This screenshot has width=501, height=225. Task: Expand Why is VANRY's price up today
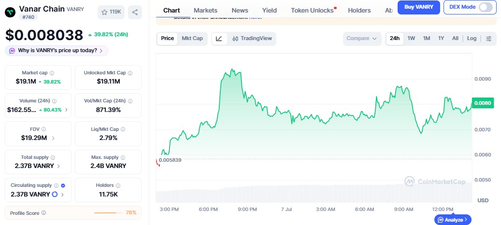point(57,50)
